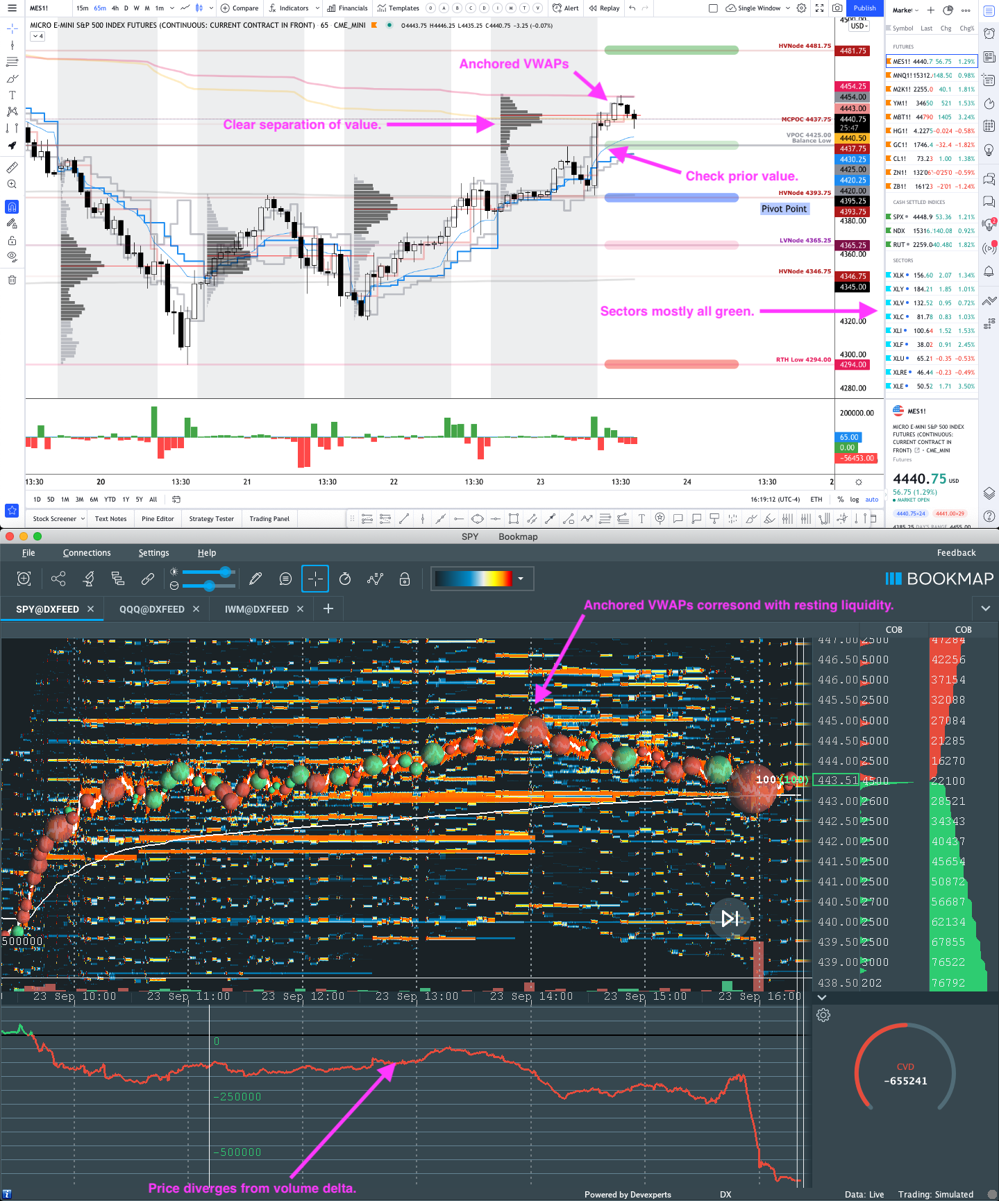The width and height of the screenshot is (999, 1201).
Task: Open TradingView hamburger main menu
Action: (x=12, y=8)
